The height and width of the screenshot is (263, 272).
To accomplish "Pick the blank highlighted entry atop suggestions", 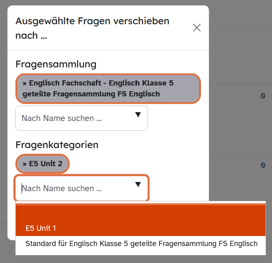I will point(141,213).
